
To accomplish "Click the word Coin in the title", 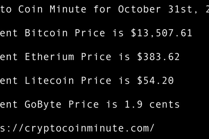I will click(x=31, y=9).
